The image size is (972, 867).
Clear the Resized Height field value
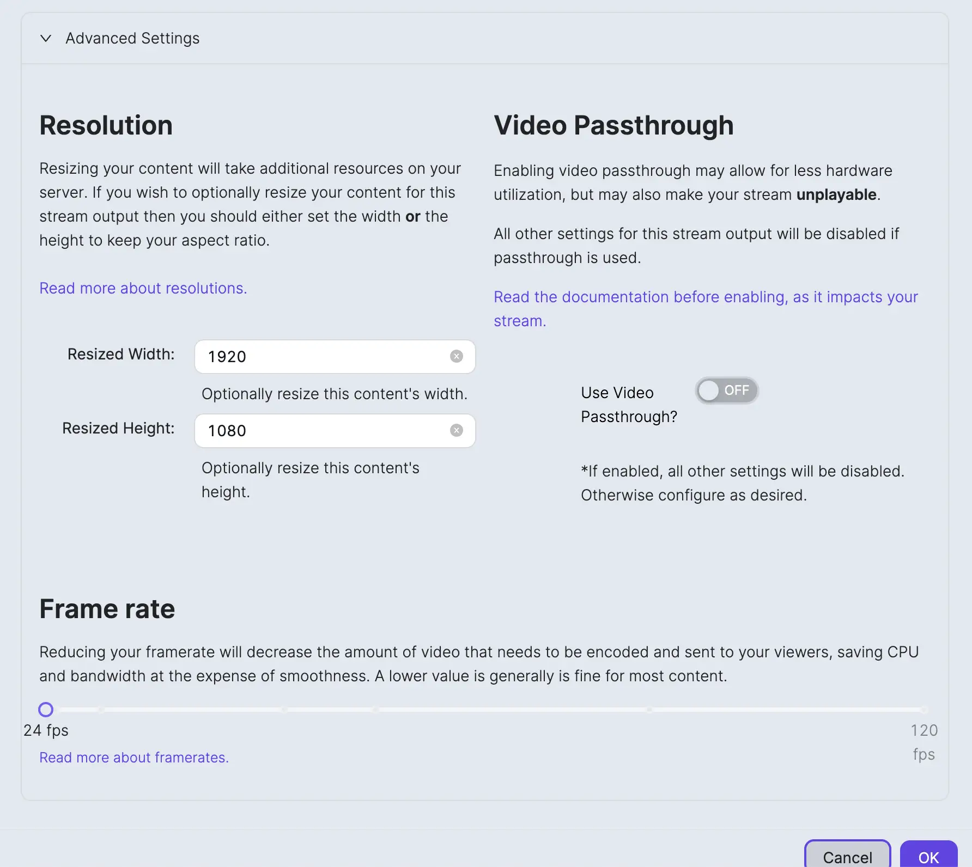[x=457, y=430]
